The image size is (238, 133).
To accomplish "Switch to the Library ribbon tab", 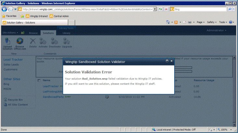I will (66, 33).
